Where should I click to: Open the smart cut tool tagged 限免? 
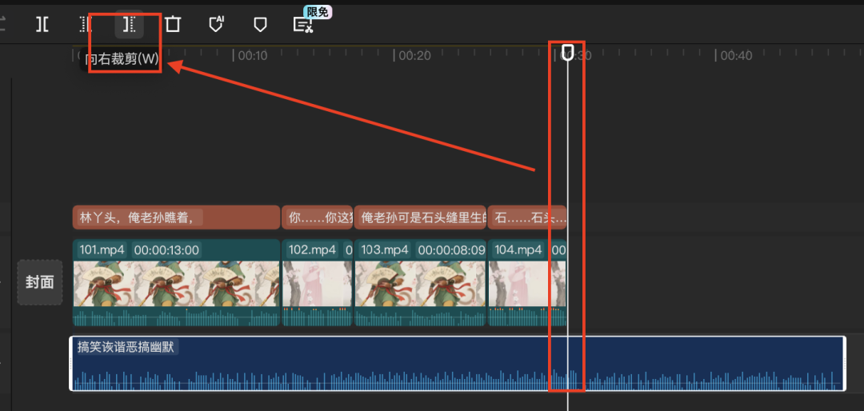[303, 25]
